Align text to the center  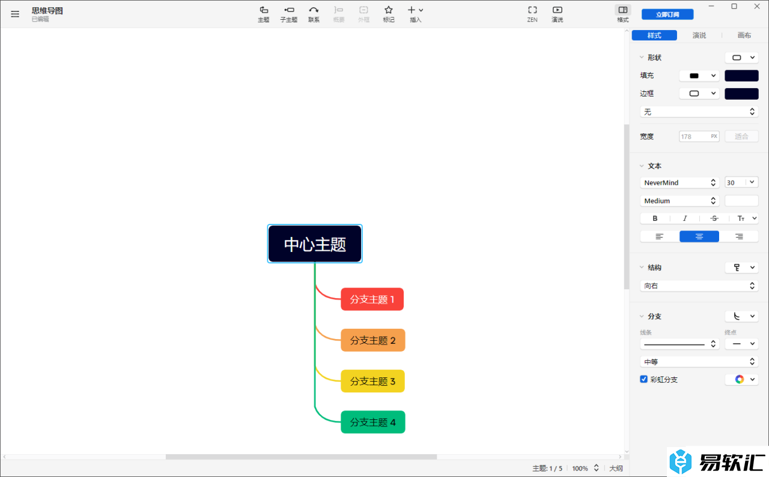click(699, 236)
